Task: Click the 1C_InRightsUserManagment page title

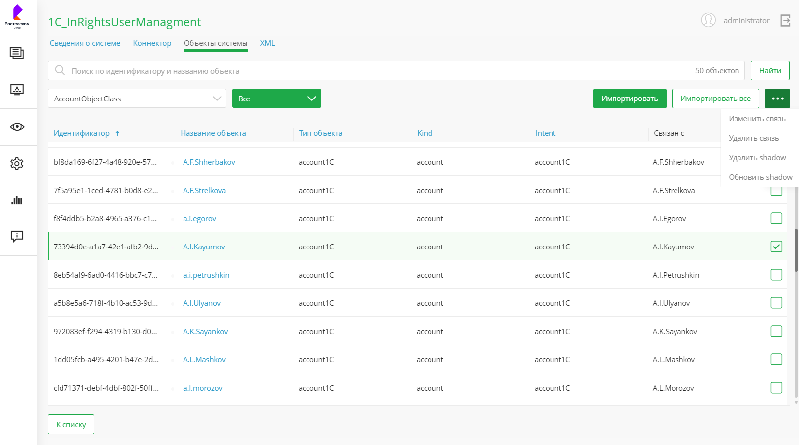Action: click(124, 22)
